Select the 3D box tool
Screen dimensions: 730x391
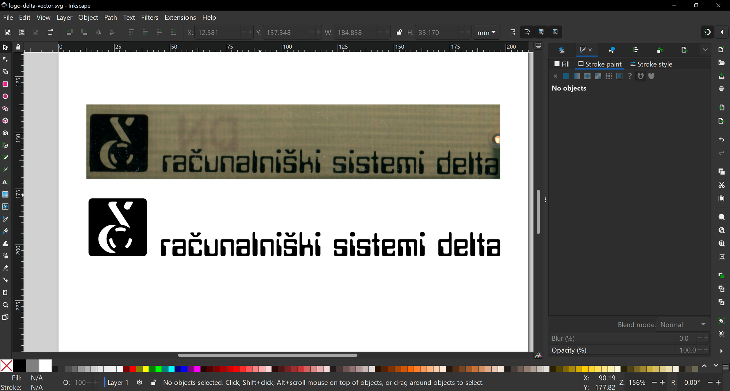click(5, 121)
